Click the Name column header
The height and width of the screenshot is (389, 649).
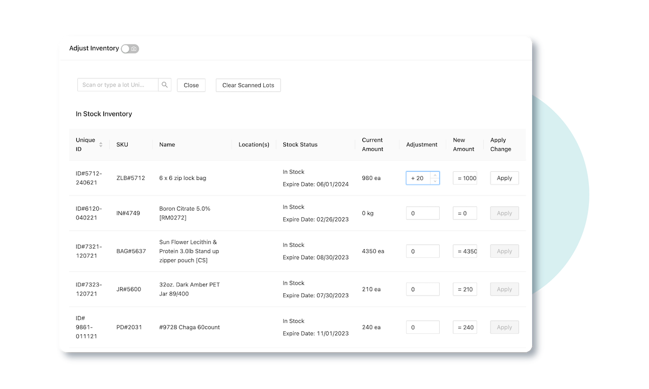[167, 145]
